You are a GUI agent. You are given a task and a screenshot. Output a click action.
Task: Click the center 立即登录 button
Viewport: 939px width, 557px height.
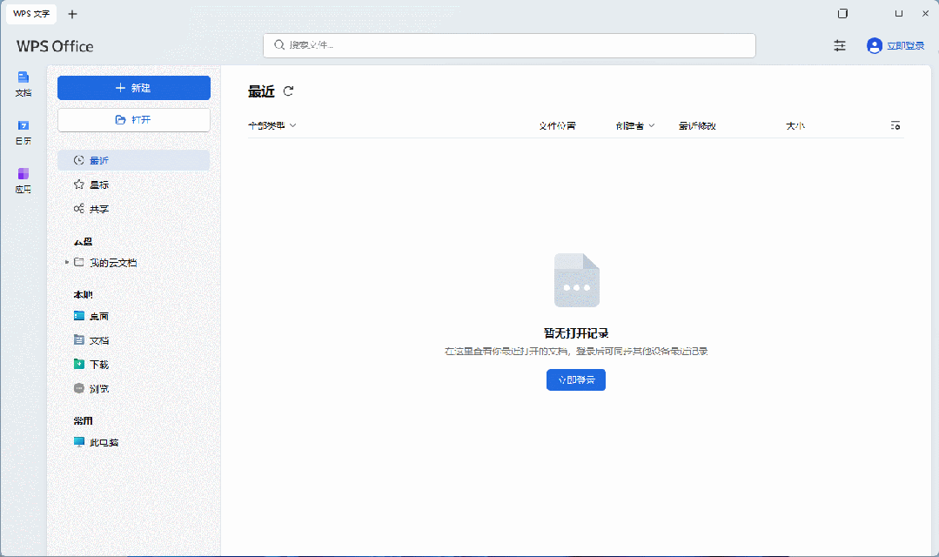pyautogui.click(x=576, y=379)
